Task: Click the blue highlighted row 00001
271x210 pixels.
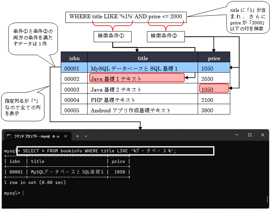Action: [x=145, y=68]
